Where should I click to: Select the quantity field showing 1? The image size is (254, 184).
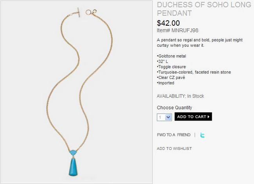tap(164, 117)
